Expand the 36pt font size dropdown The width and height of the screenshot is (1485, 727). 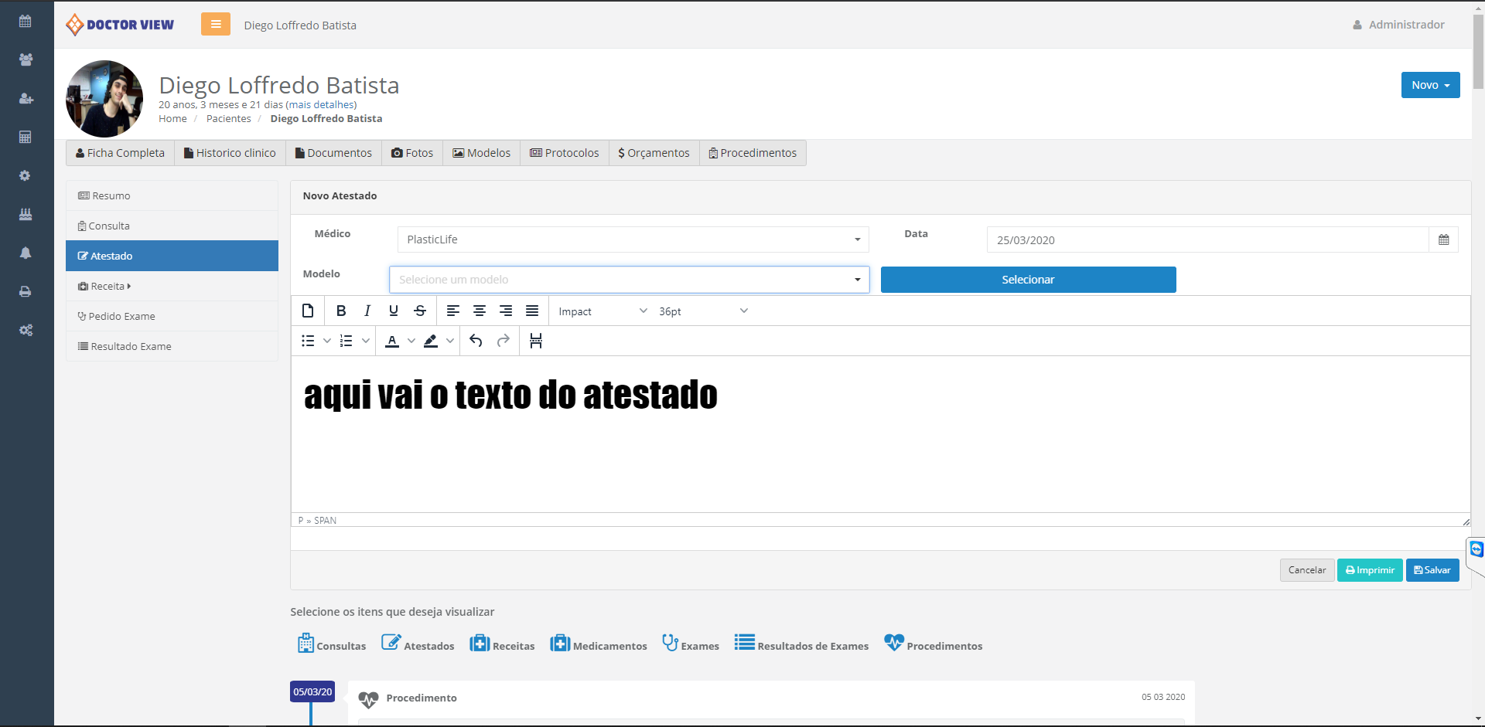(703, 311)
